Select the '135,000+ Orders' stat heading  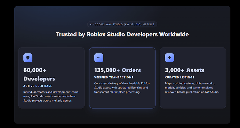[x=118, y=70]
